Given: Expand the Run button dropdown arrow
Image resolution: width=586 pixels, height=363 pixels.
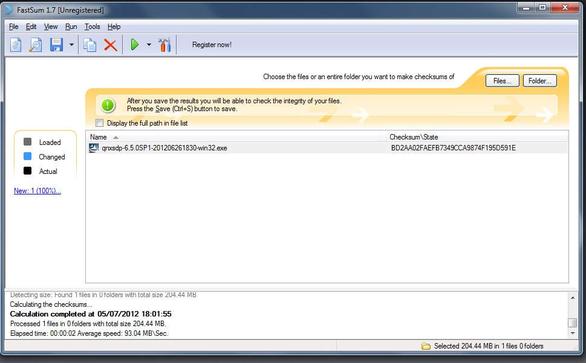Looking at the screenshot, I should [149, 45].
